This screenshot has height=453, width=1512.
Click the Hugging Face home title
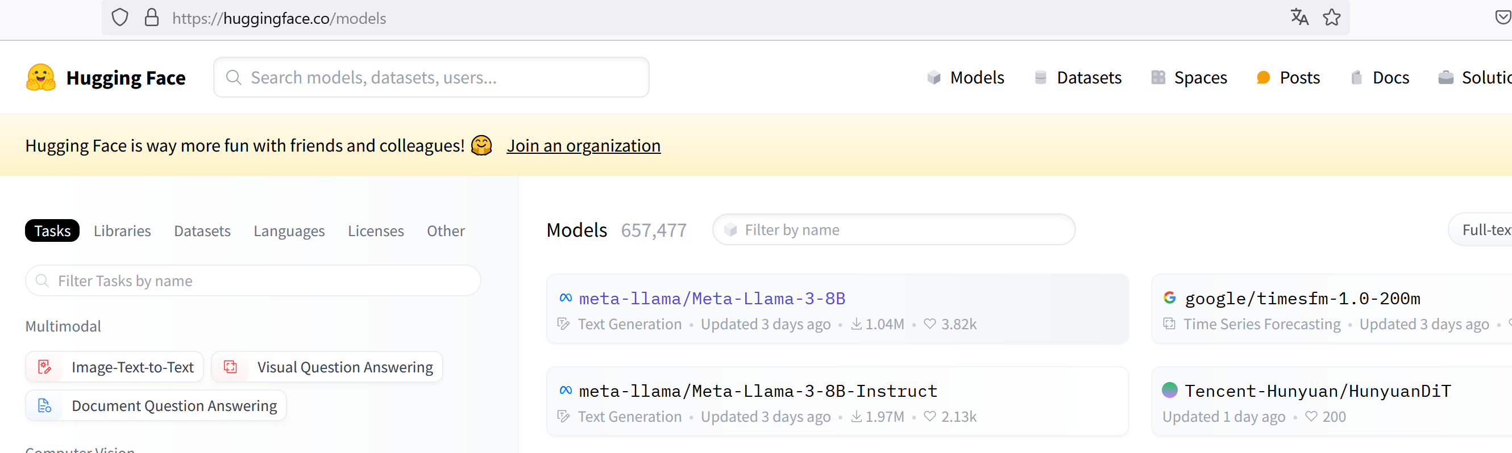pos(126,77)
